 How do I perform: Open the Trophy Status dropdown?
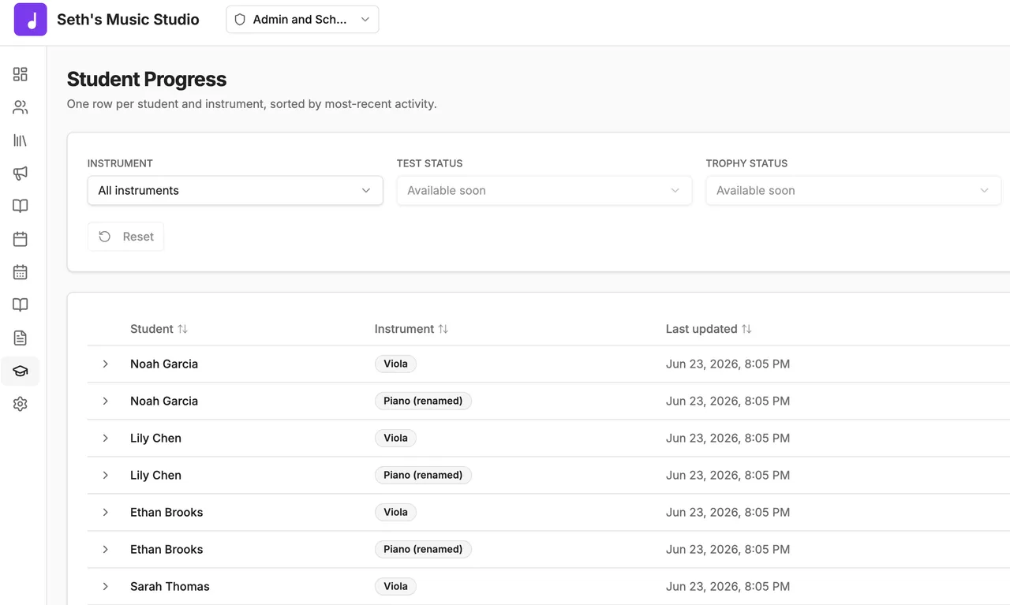tap(854, 190)
